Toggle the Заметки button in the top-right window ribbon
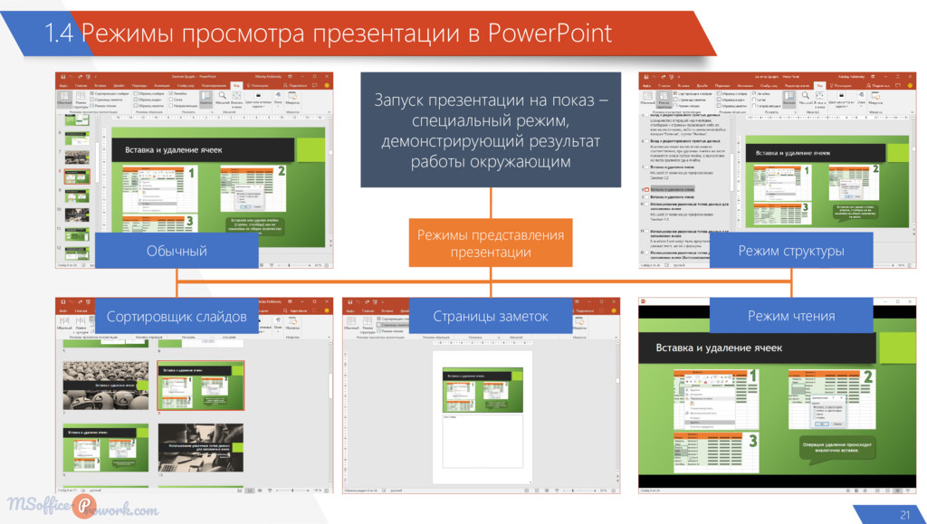This screenshot has width=927, height=524. (788, 99)
